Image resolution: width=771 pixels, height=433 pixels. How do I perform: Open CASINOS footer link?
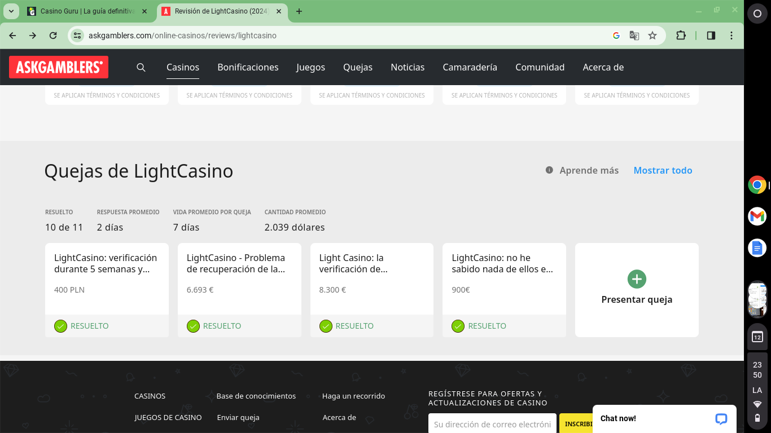tap(150, 396)
